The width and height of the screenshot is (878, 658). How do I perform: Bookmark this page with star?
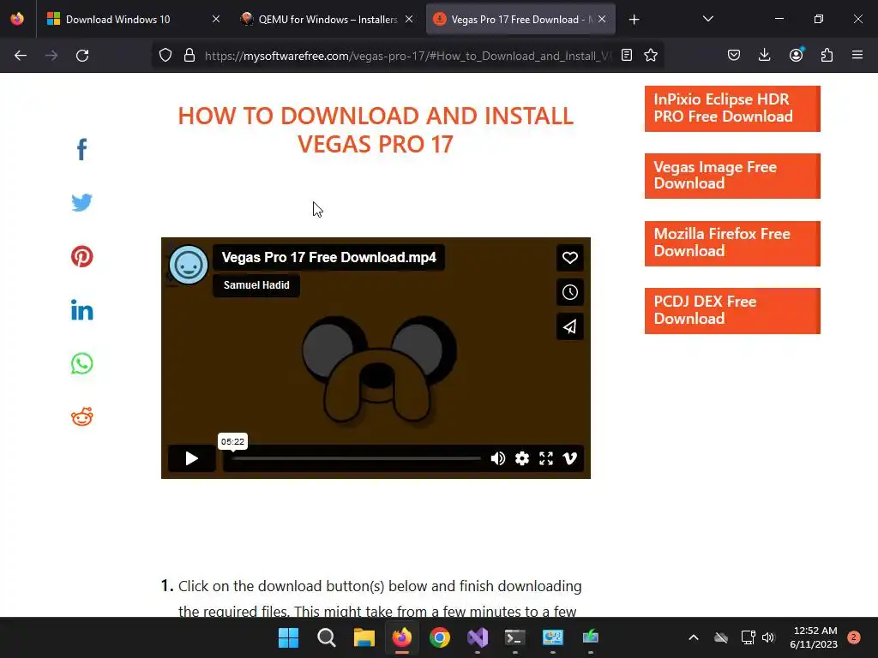point(651,56)
